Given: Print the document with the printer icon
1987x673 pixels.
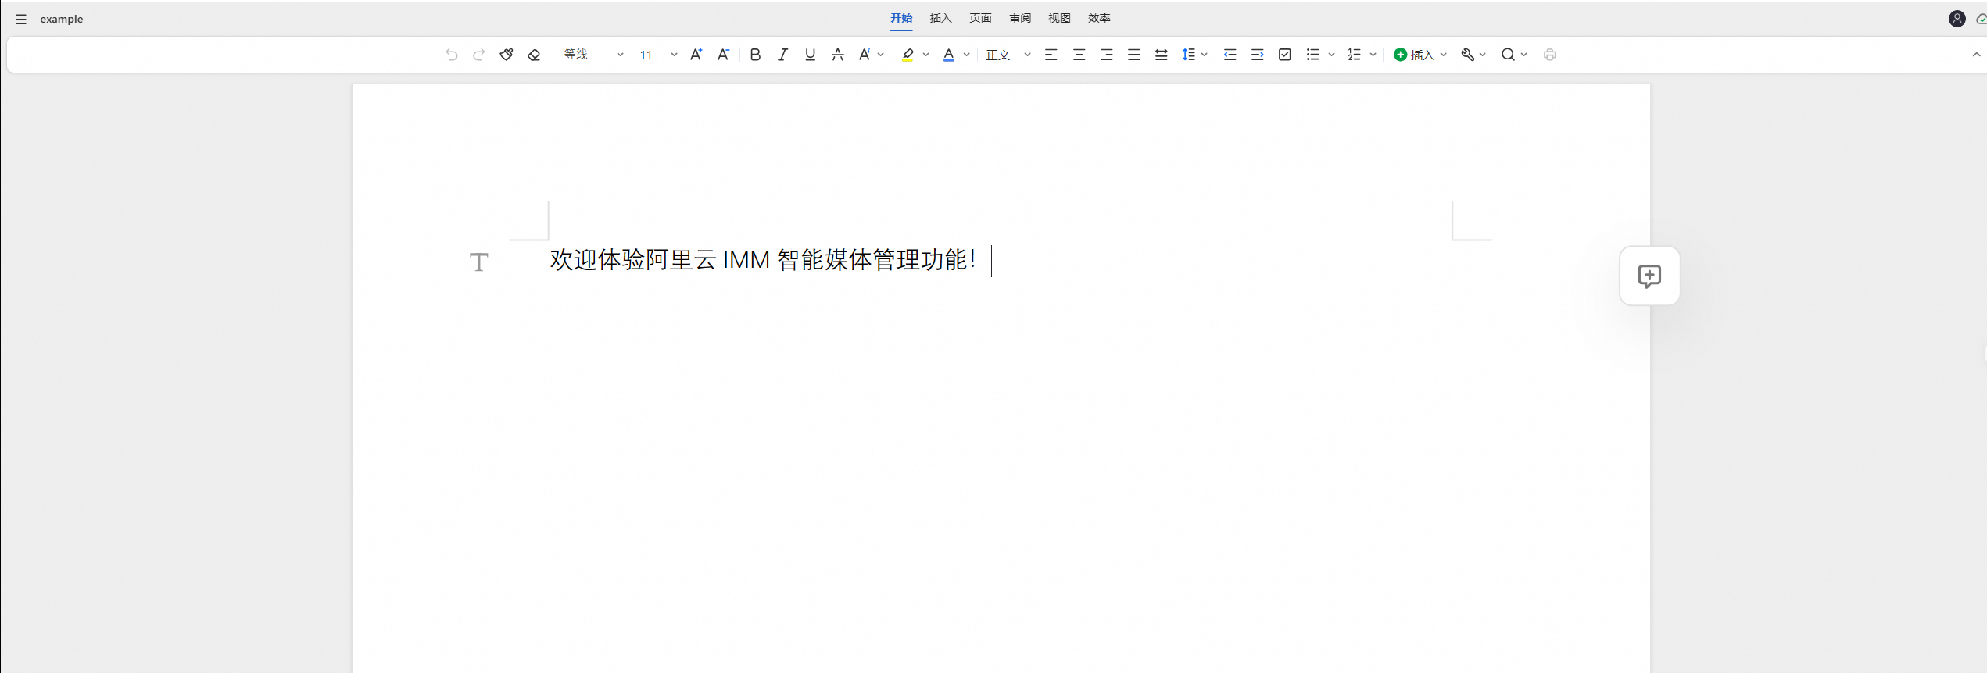Looking at the screenshot, I should tap(1549, 55).
